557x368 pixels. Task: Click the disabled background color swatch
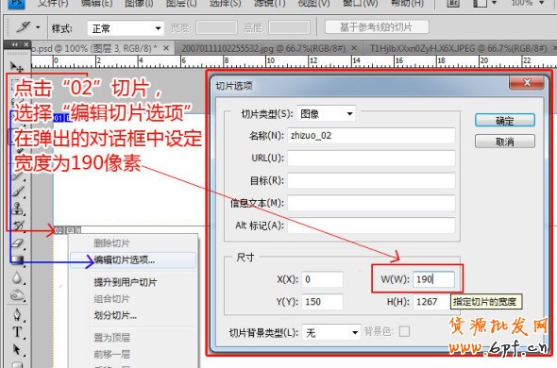404,331
